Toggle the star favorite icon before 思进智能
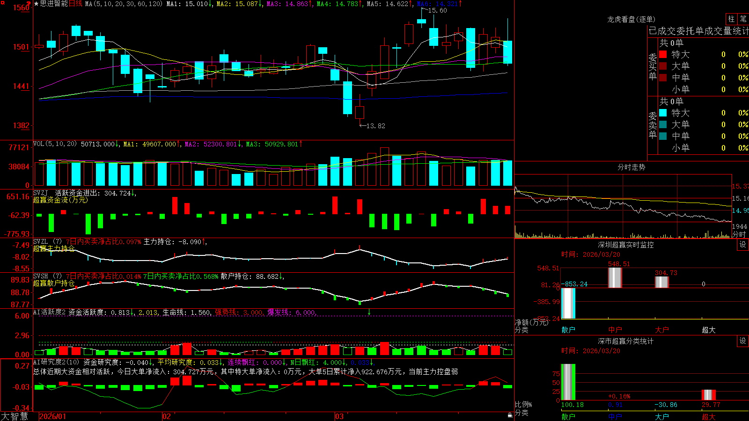749x421 pixels. [x=36, y=4]
